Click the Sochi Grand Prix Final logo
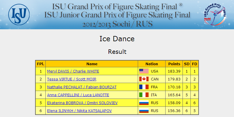The image size is (234, 117). (x=215, y=16)
